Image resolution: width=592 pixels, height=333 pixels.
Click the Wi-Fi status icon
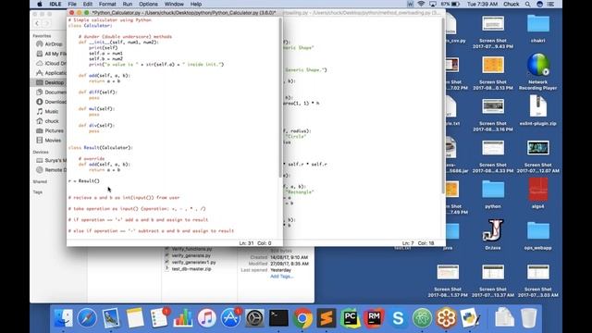click(x=421, y=4)
